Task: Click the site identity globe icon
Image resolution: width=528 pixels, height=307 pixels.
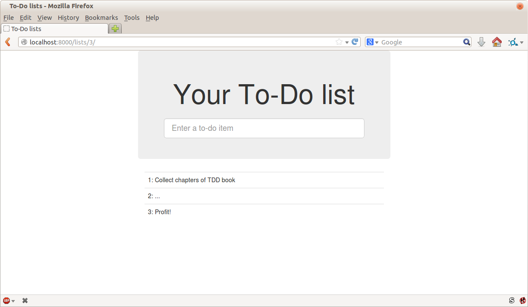Action: pyautogui.click(x=24, y=42)
